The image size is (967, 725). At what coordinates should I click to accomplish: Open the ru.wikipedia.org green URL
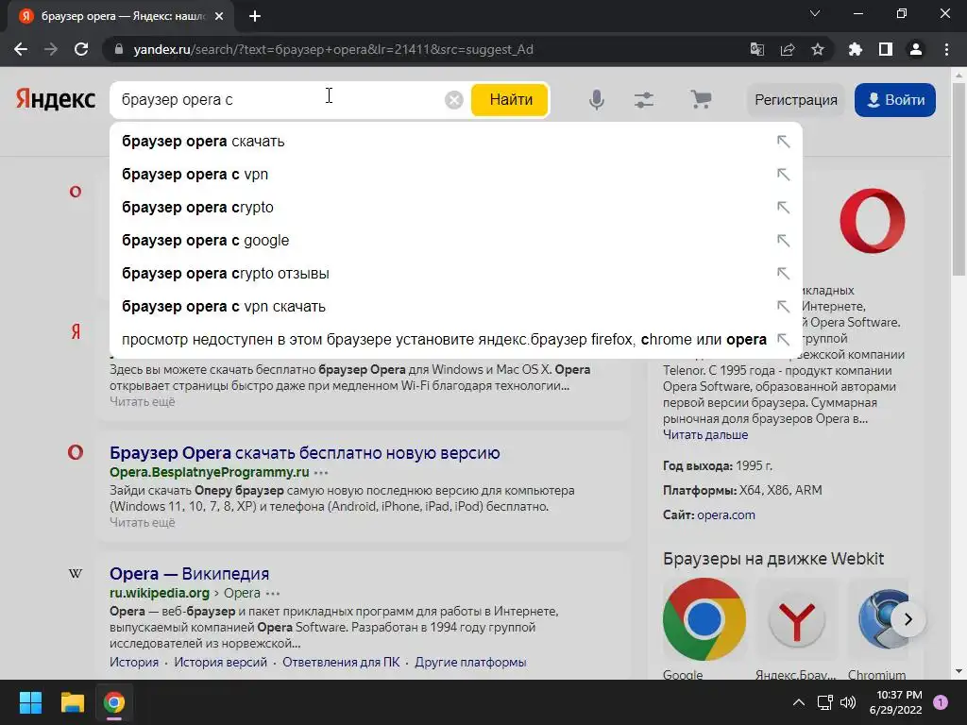click(160, 593)
